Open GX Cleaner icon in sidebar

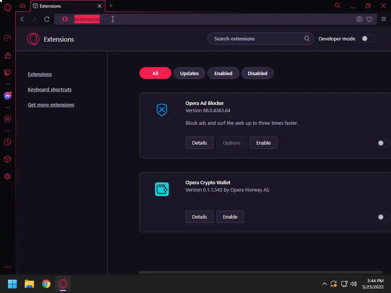point(8,55)
